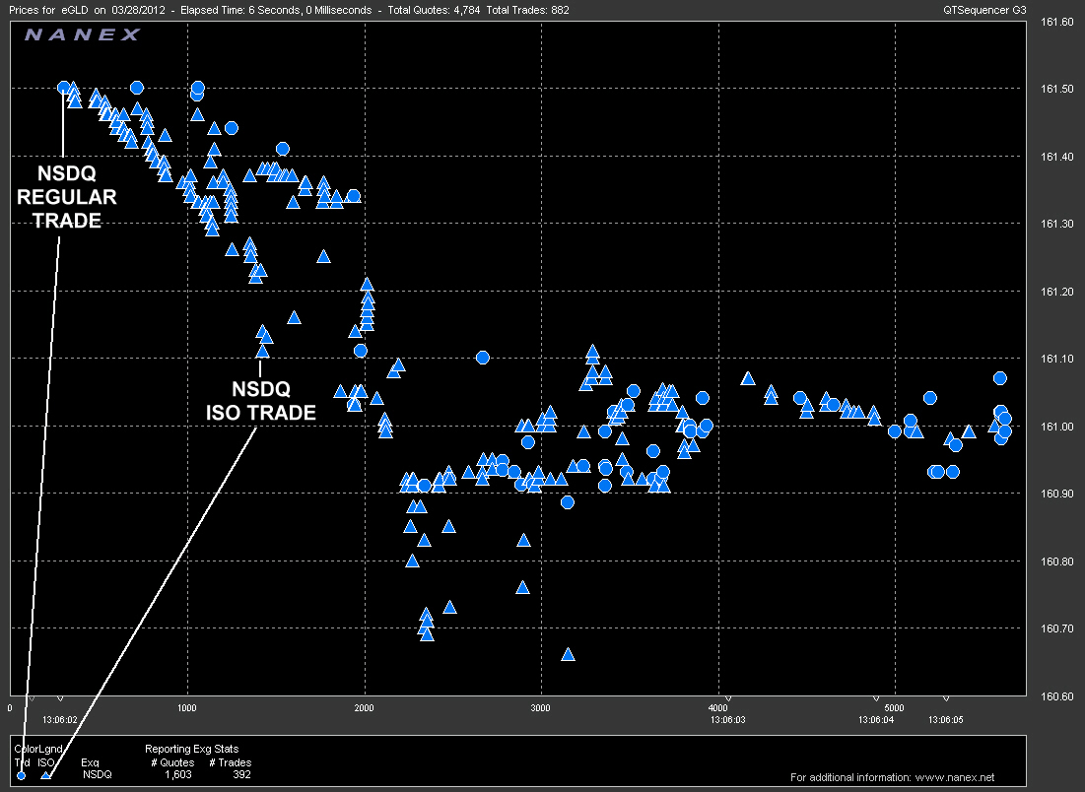Click the Exg column header in the legend
The image size is (1085, 792).
tap(90, 762)
